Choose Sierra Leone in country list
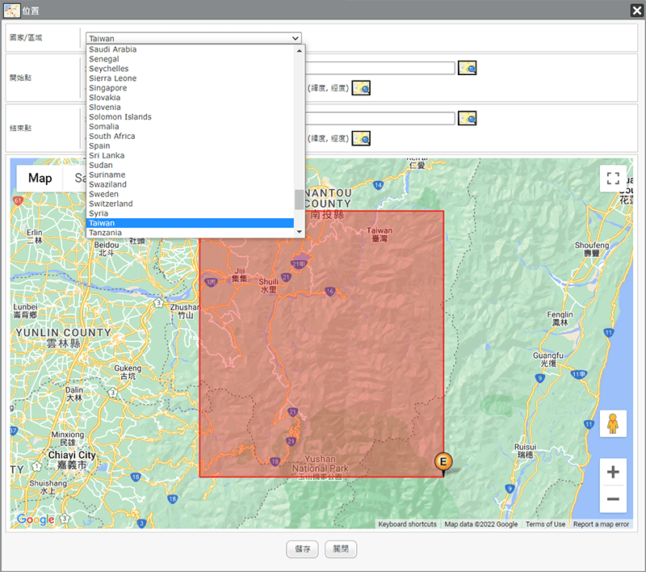 point(191,78)
